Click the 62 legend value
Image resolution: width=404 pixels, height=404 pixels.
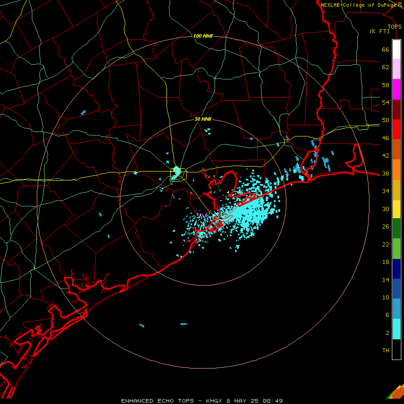tap(386, 67)
